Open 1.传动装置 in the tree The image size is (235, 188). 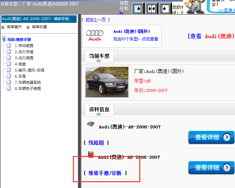pyautogui.click(x=24, y=46)
